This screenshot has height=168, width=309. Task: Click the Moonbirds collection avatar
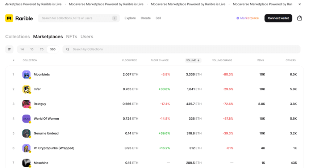pyautogui.click(x=26, y=74)
